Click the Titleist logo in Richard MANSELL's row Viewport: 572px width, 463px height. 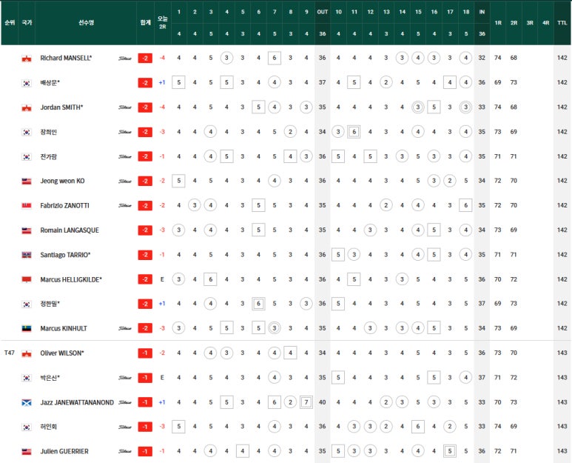[x=125, y=59]
